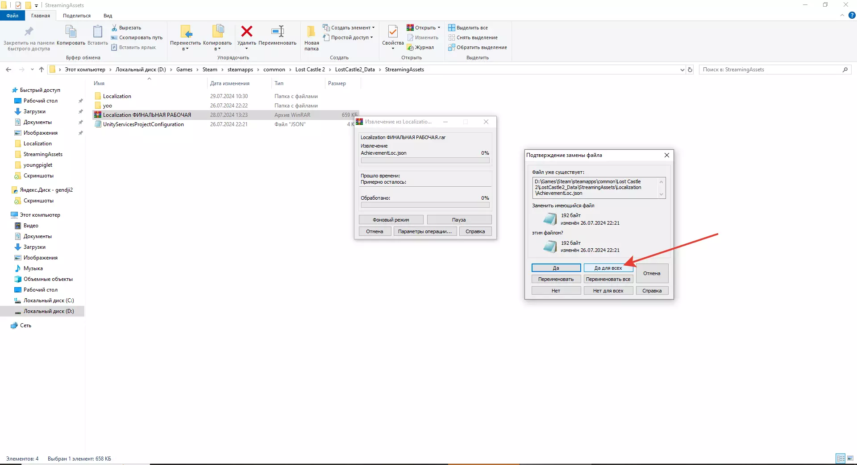Viewport: 857px width, 465px height.
Task: Choose Скопировать путь (copy path) in ribbon
Action: tap(137, 37)
